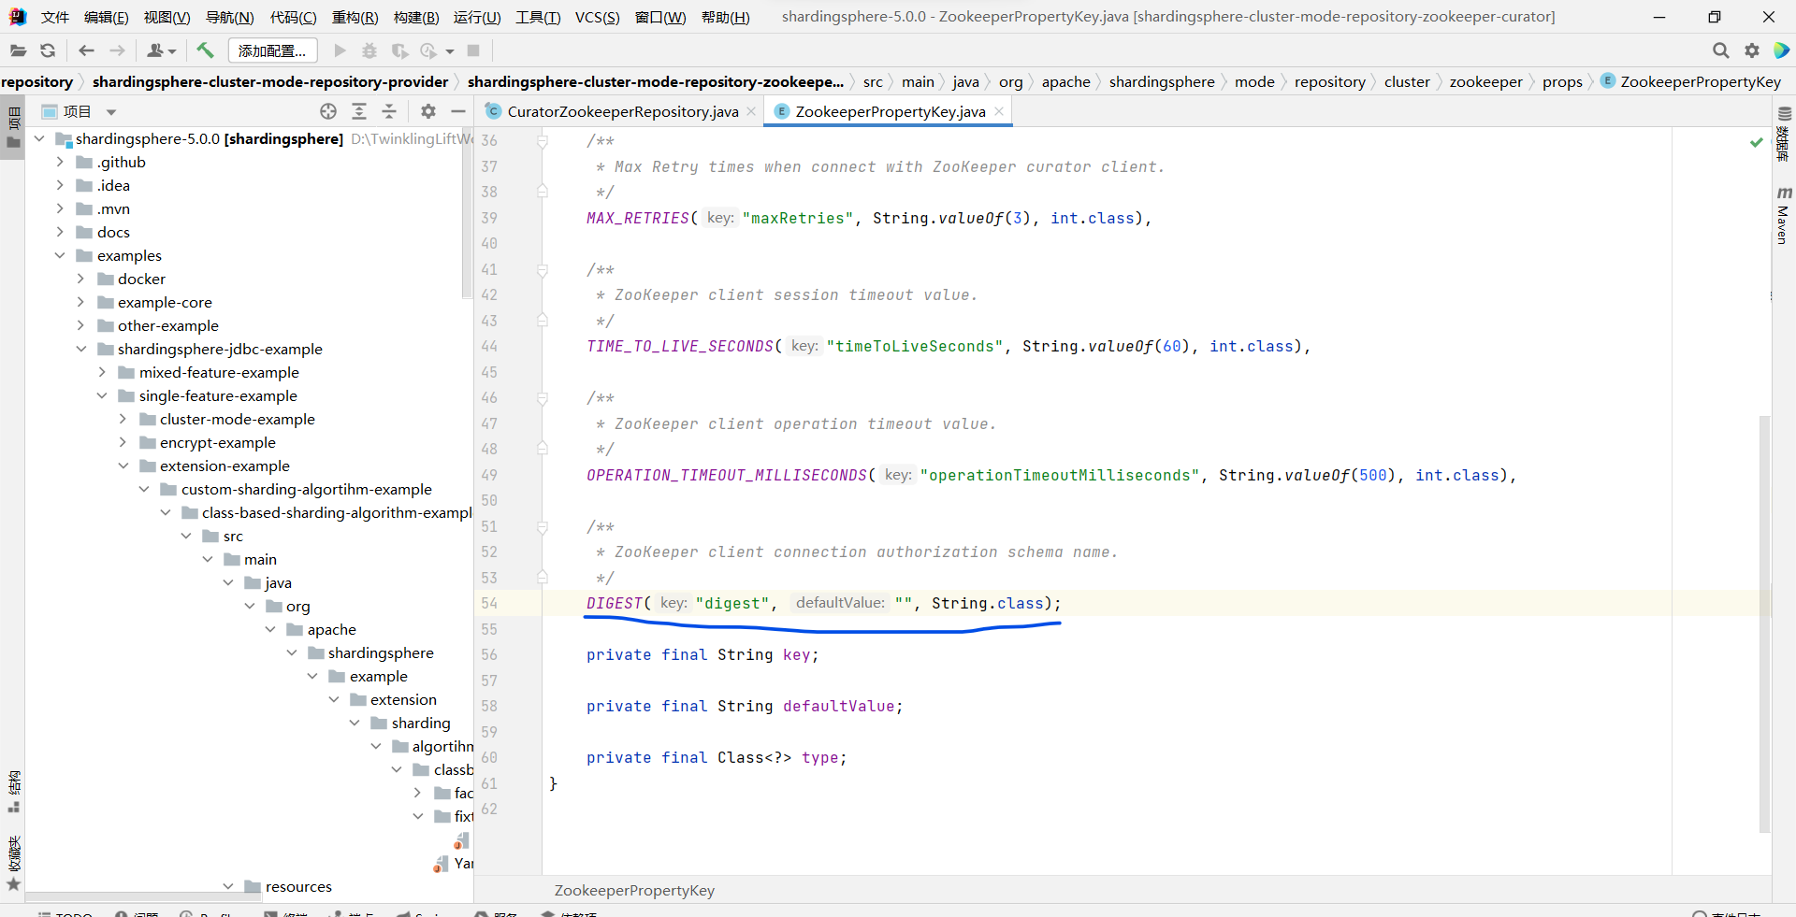Click the 添加配置... run configuration button
The height and width of the screenshot is (917, 1796).
tap(272, 50)
